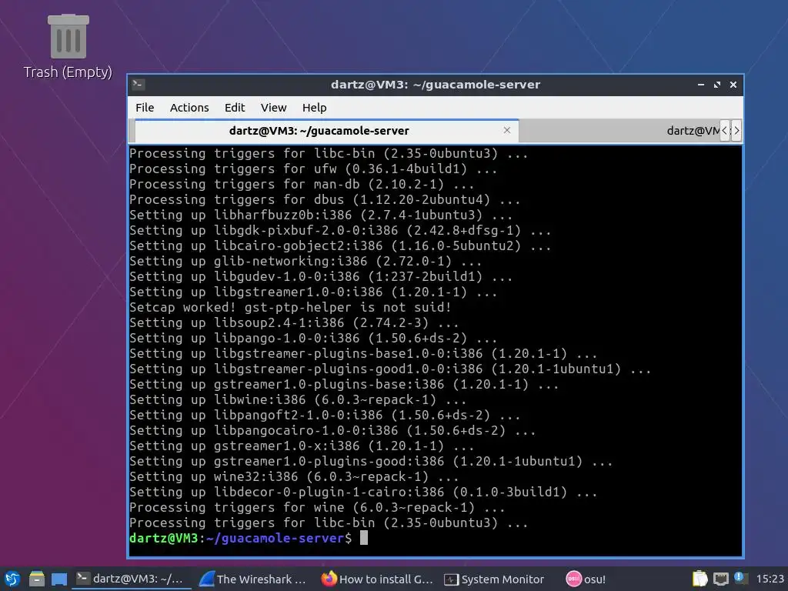Click 'Setting up libsoup2.4-1:i386' line
This screenshot has height=591, width=788.
(x=294, y=322)
